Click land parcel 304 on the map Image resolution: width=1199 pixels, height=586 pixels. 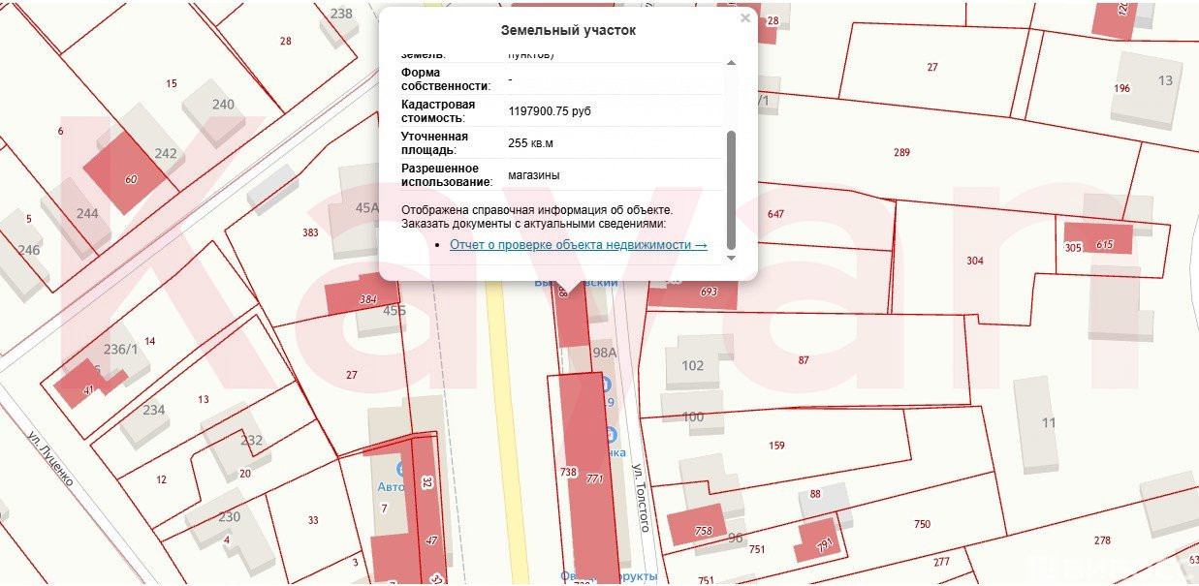[x=974, y=261]
